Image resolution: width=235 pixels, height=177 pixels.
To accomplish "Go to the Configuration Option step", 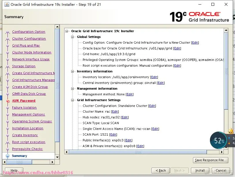I will [x=29, y=32].
